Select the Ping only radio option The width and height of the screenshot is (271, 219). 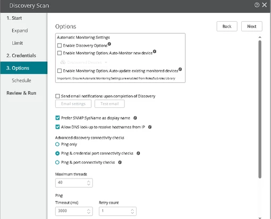tap(57, 144)
